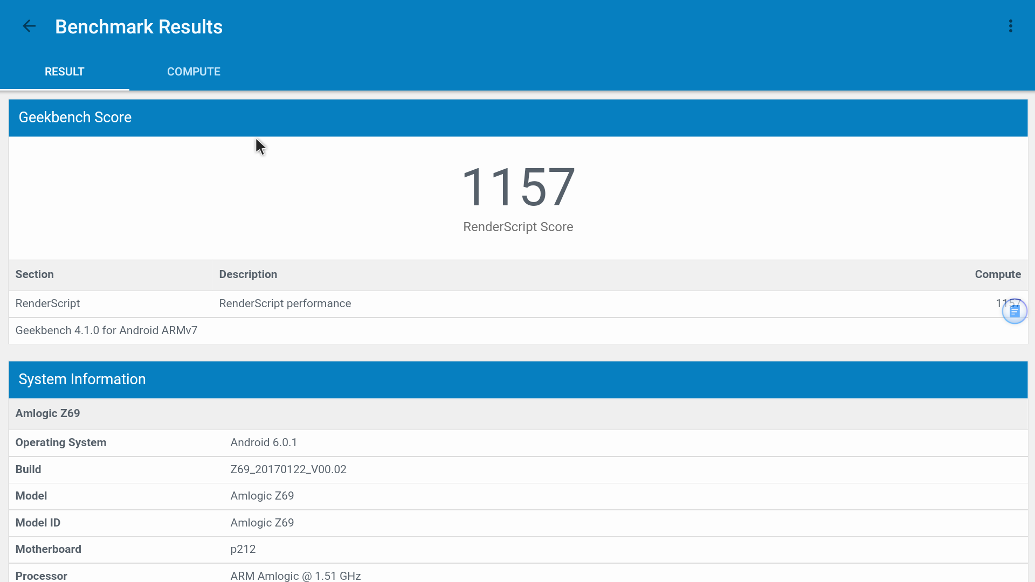Click the Compute column header
Viewport: 1035px width, 582px height.
pos(997,274)
